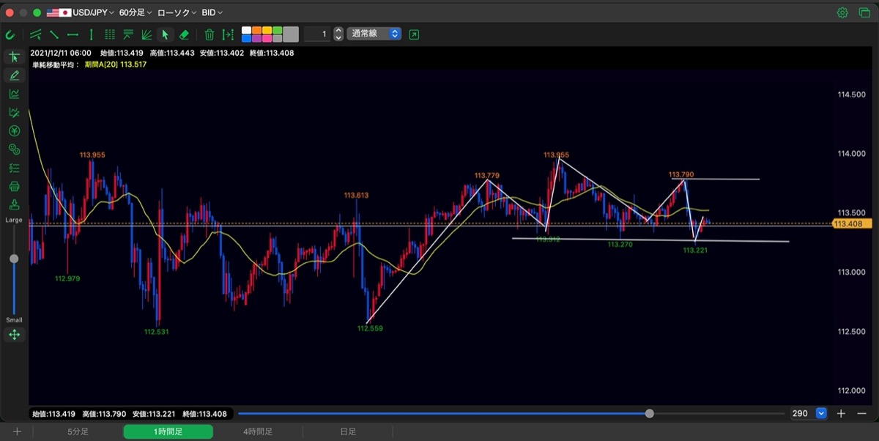
Task: Click the 単純移動平均 indicator label
Action: click(x=56, y=64)
